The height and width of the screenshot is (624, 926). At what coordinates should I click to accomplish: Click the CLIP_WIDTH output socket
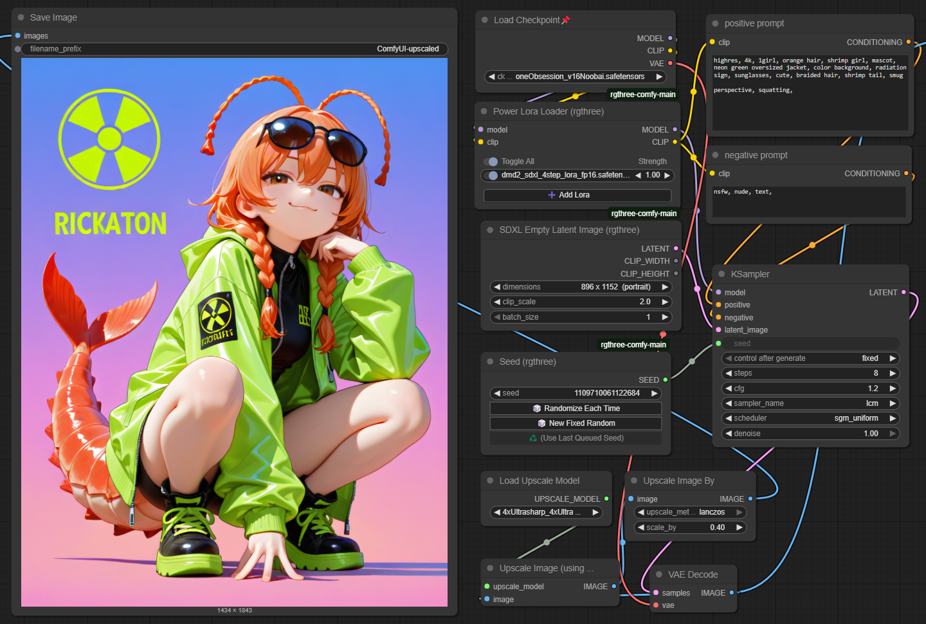676,261
